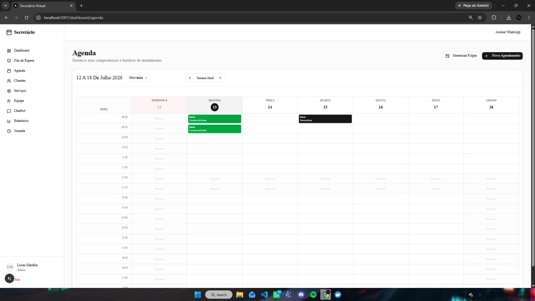This screenshot has width=535, height=301.
Task: Bookmark this page with the star icon
Action: coord(480,17)
